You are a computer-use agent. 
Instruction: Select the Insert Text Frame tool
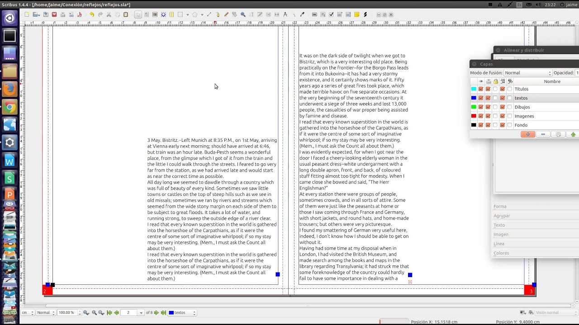[147, 14]
